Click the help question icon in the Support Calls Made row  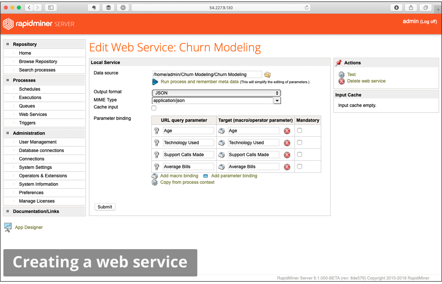[x=156, y=155]
